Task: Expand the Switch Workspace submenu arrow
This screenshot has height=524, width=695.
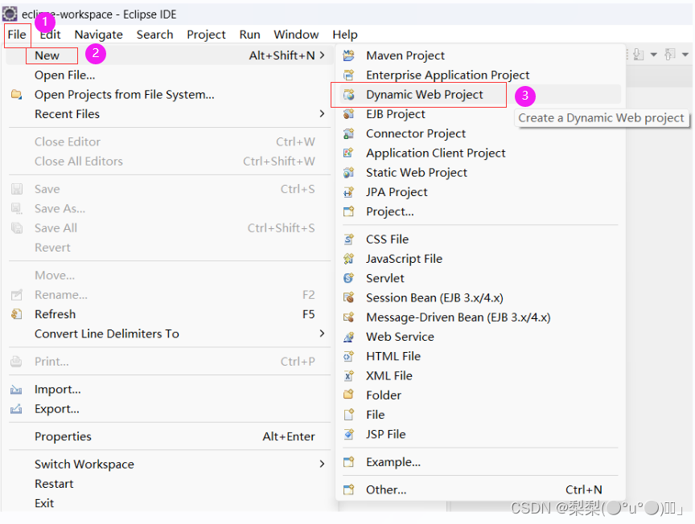Action: point(323,464)
